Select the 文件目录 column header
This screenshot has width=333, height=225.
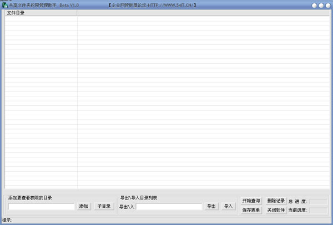(x=41, y=13)
